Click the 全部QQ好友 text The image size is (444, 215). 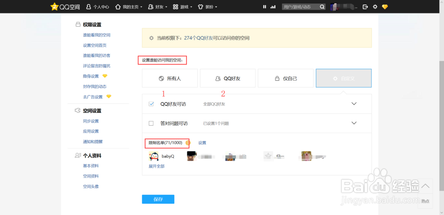click(x=214, y=104)
